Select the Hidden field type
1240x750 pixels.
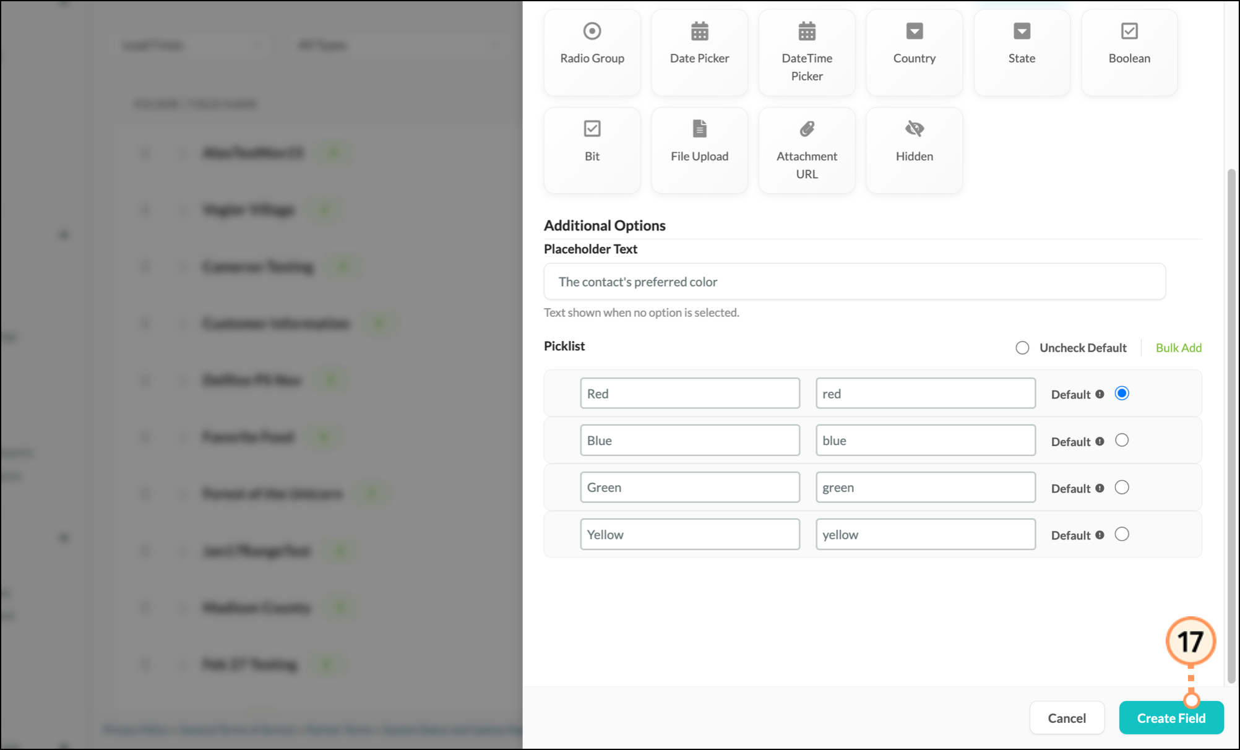[x=914, y=150]
